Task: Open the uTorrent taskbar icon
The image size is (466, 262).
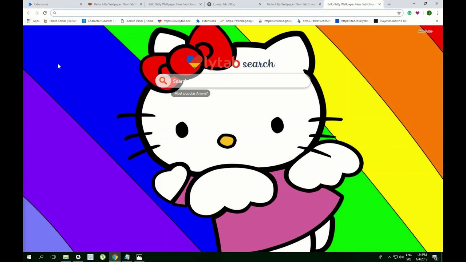Action: (103, 257)
